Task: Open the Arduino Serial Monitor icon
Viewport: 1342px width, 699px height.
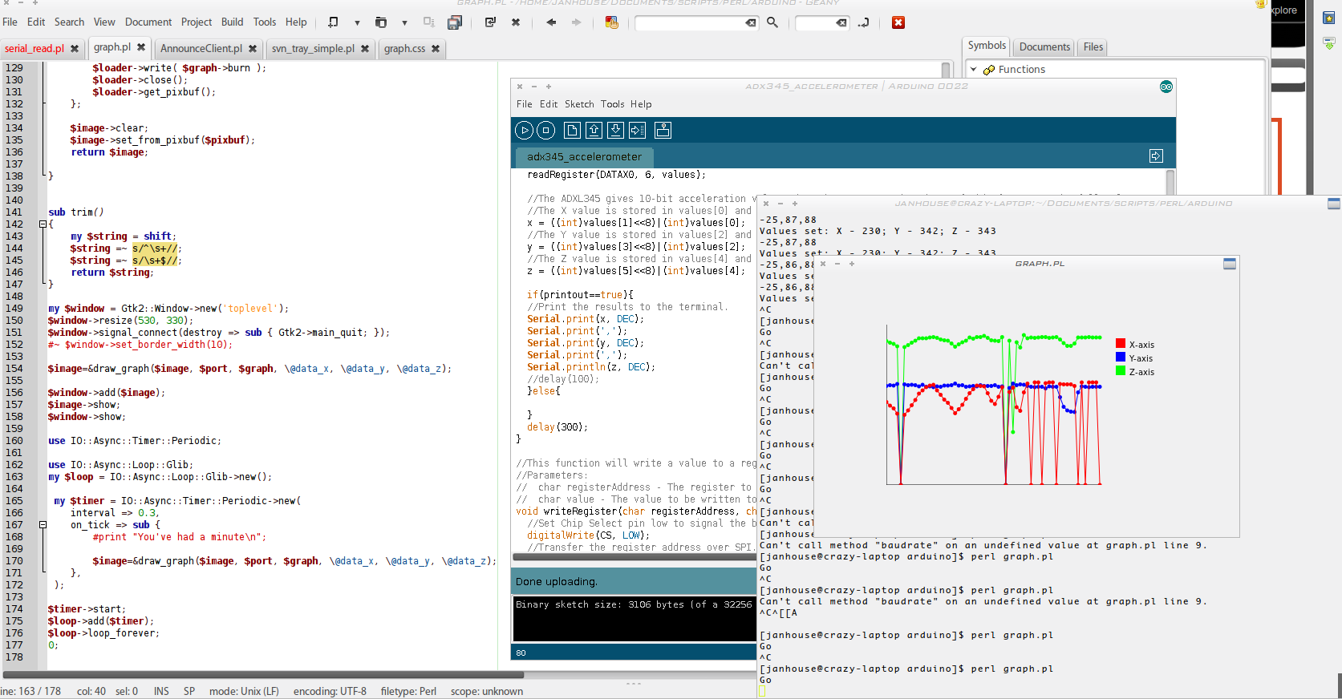Action: [663, 130]
